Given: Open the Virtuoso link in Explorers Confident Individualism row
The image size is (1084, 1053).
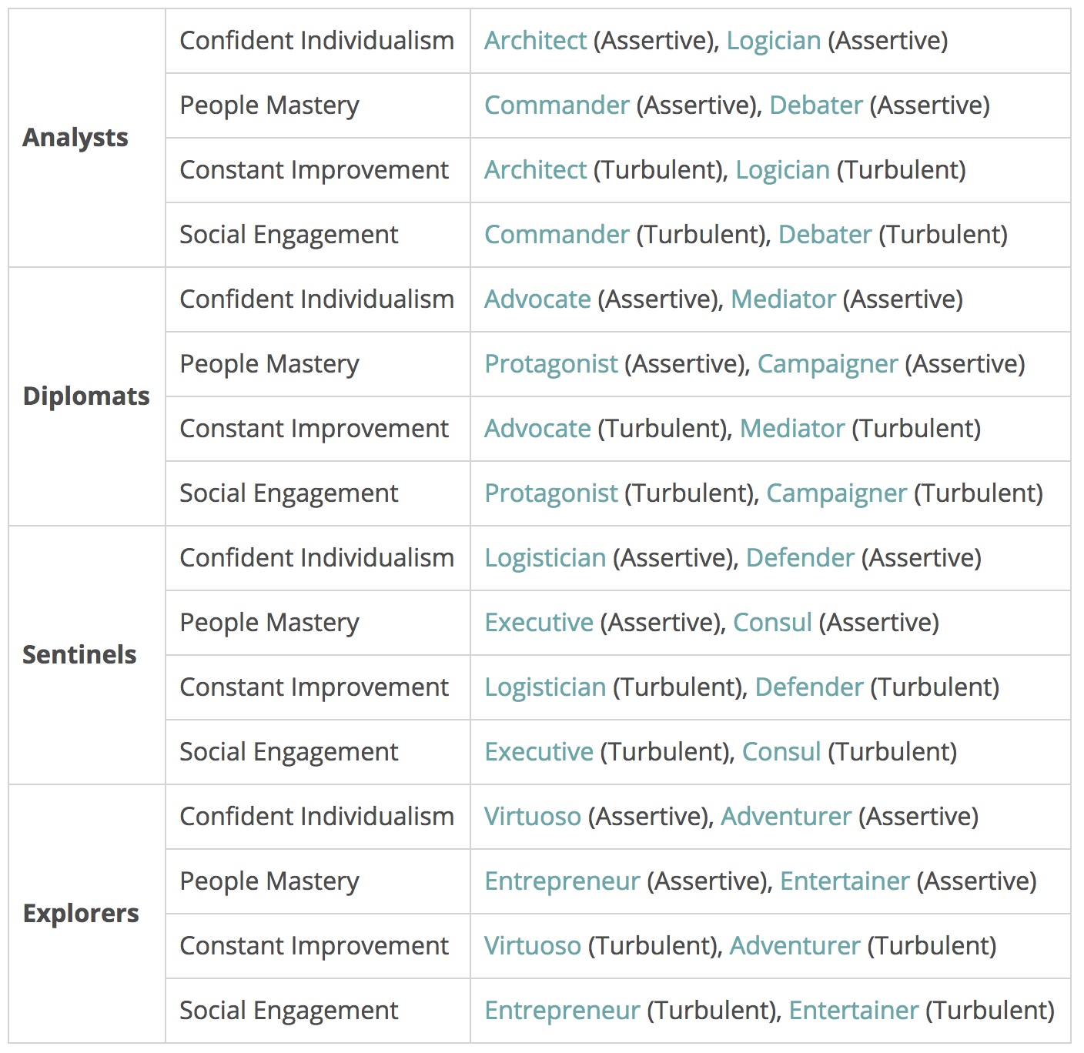Looking at the screenshot, I should tap(533, 817).
